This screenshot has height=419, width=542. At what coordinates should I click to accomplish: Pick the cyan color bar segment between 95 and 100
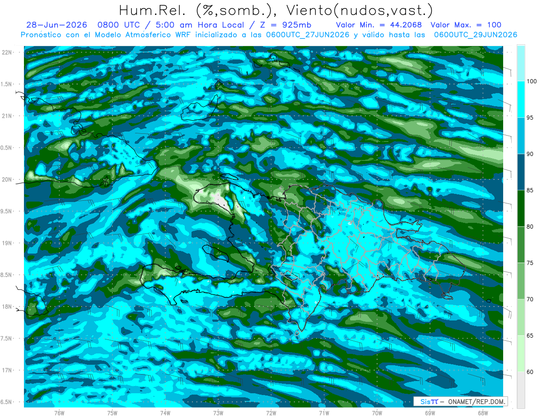pos(521,99)
